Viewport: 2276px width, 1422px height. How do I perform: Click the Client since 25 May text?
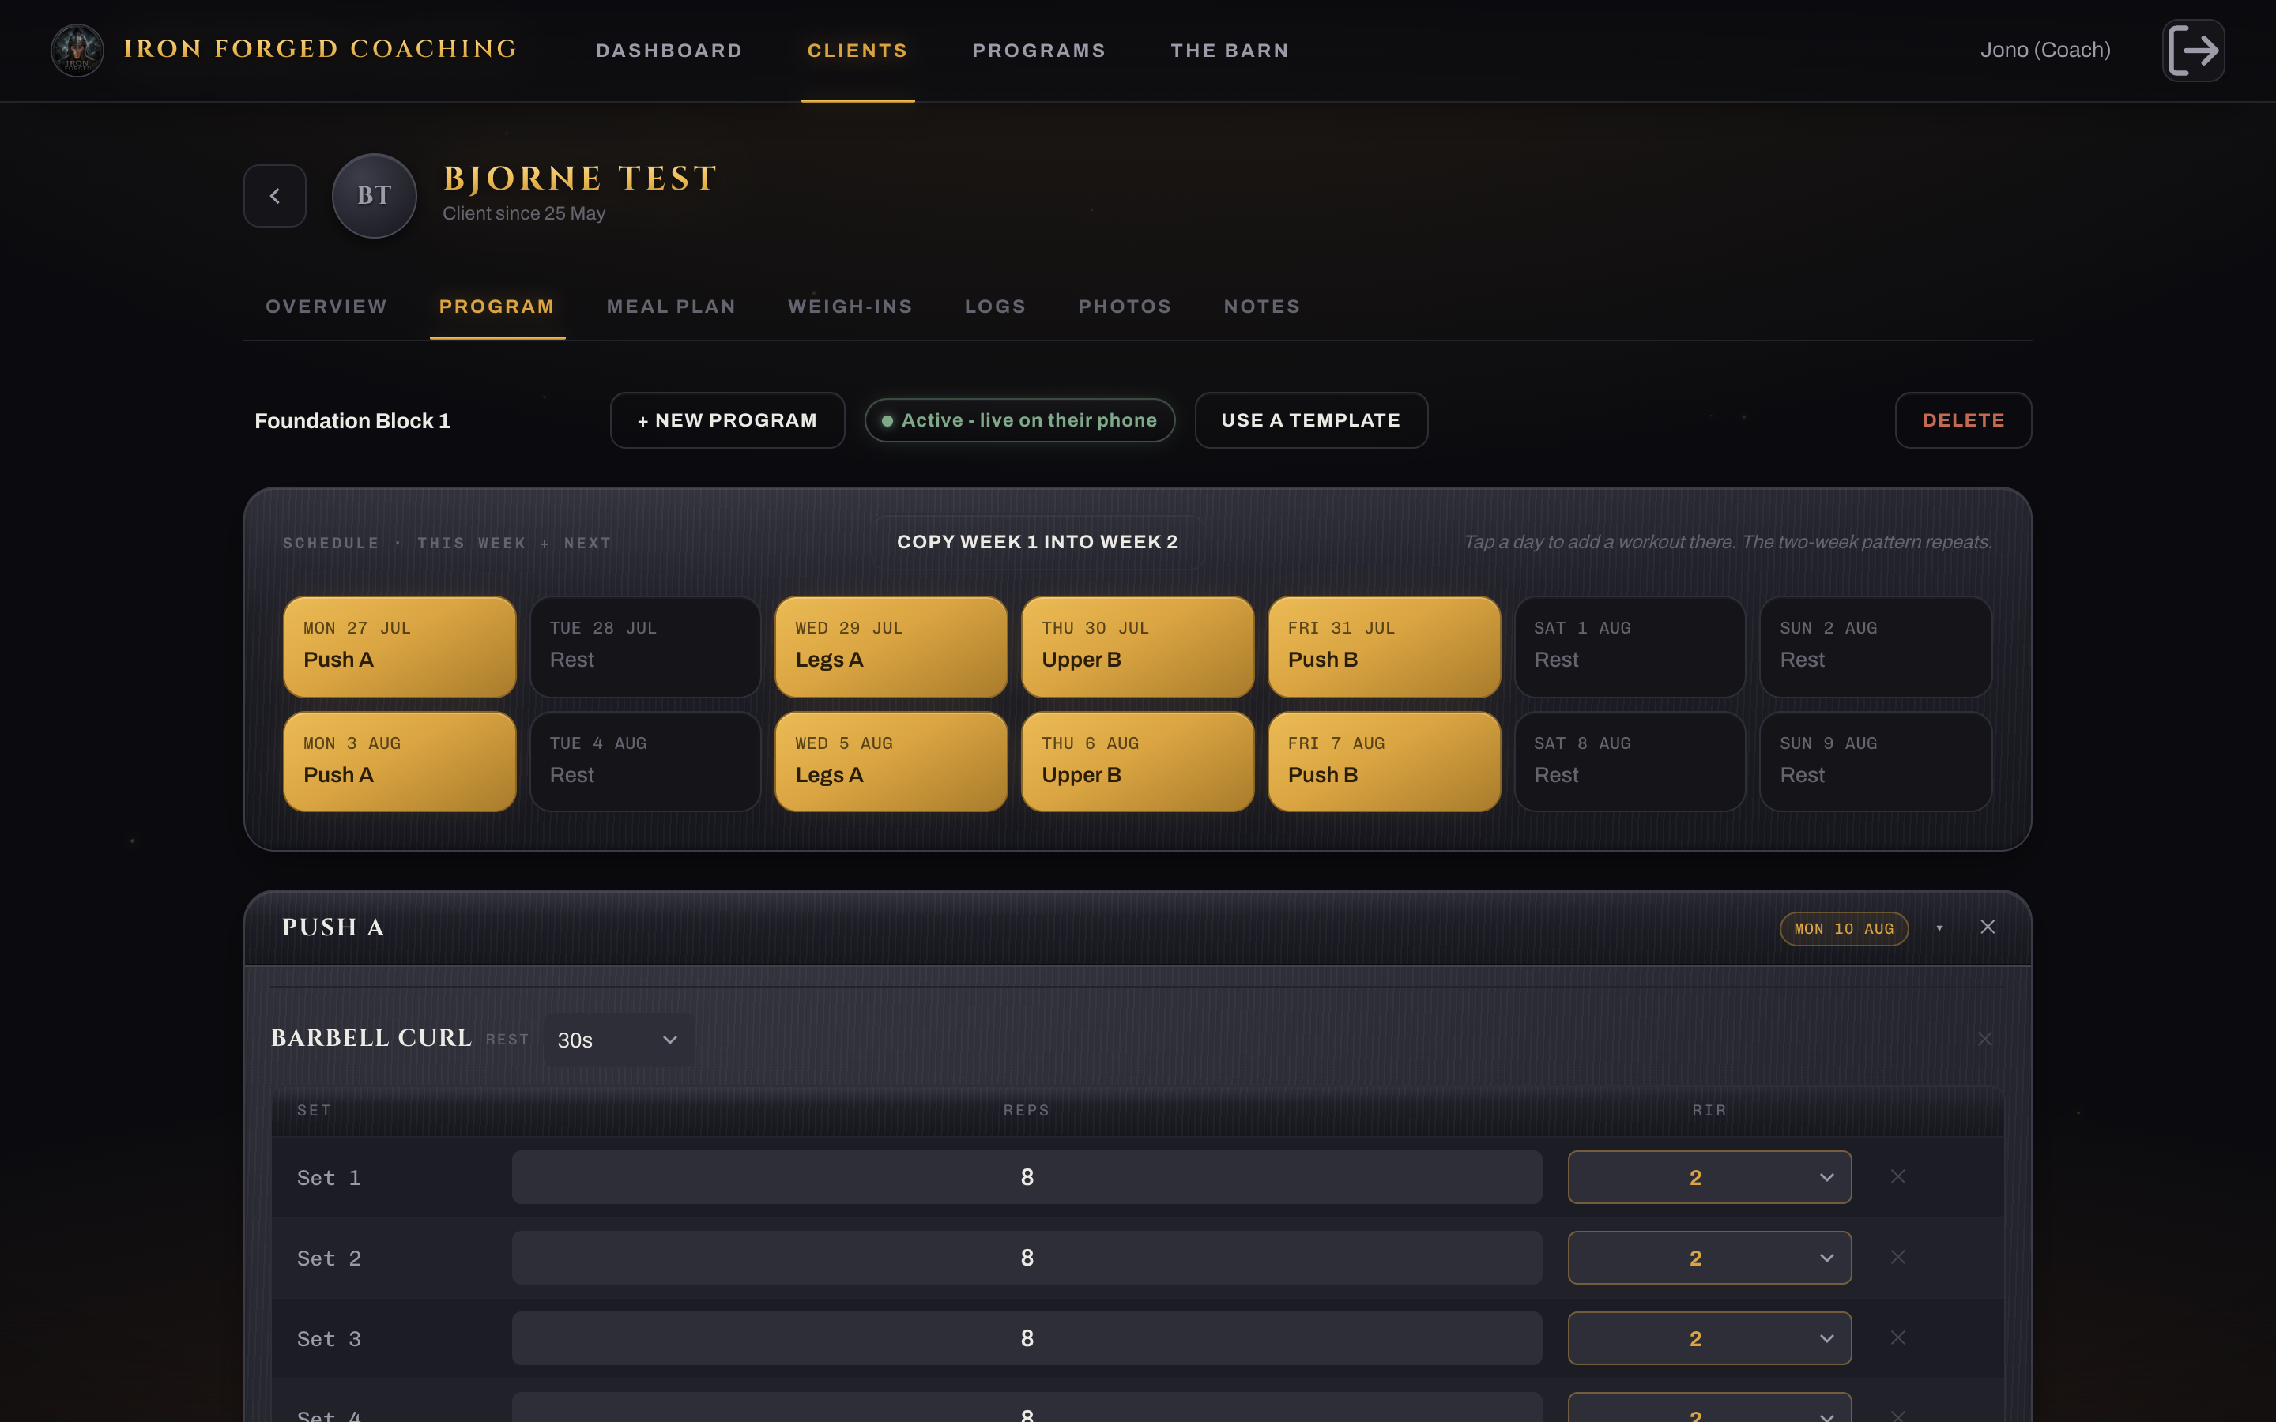coord(524,213)
